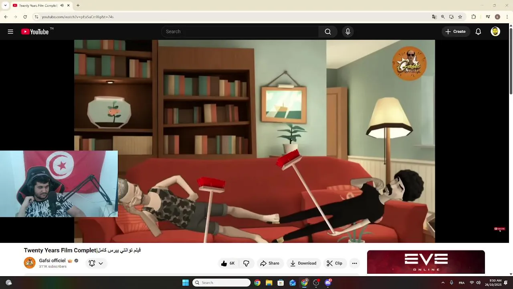Image resolution: width=513 pixels, height=289 pixels.
Task: Mute the tab via speaker icon
Action: tap(62, 6)
